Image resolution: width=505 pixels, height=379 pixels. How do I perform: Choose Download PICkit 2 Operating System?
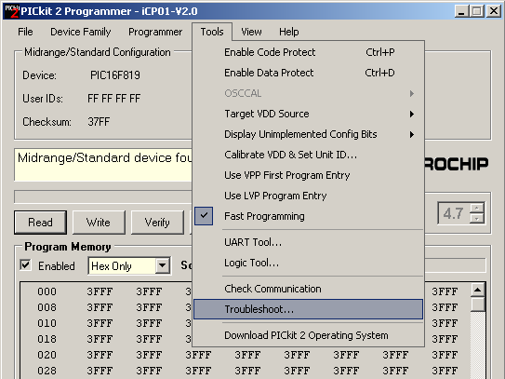tap(308, 335)
